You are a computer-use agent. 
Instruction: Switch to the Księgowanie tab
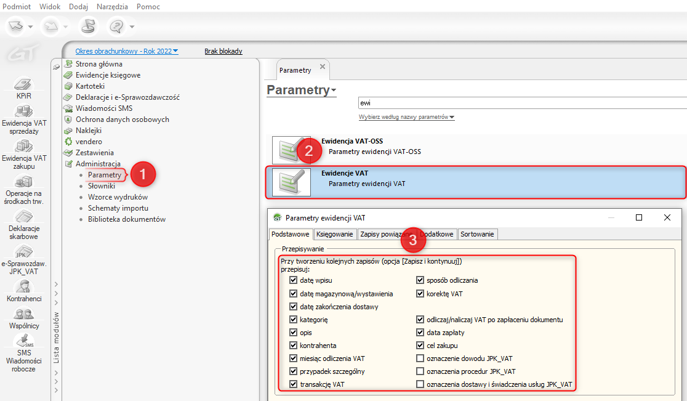335,234
